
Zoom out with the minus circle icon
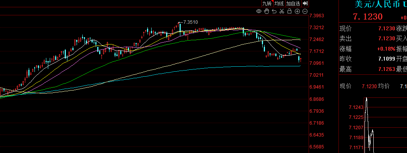pos(305,11)
